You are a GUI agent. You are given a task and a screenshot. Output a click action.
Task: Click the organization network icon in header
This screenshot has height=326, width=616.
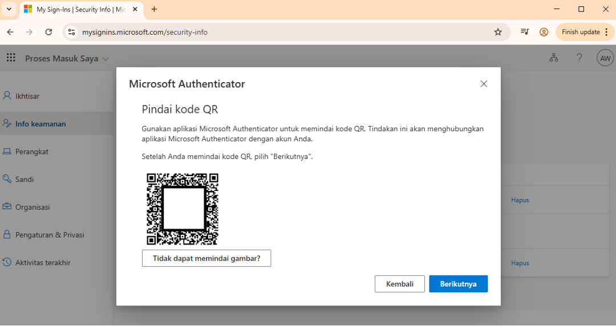pyautogui.click(x=553, y=58)
